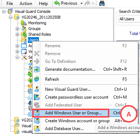Collapse the tools node starting with Se
Viewport: 140px width, 134px height.
click(x=17, y=57)
